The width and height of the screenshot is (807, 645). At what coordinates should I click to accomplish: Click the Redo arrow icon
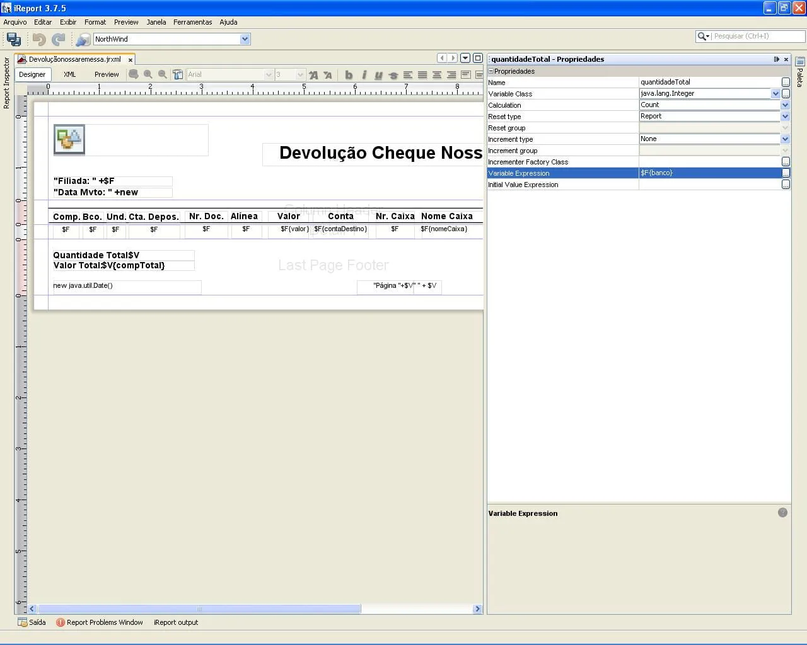tap(59, 40)
